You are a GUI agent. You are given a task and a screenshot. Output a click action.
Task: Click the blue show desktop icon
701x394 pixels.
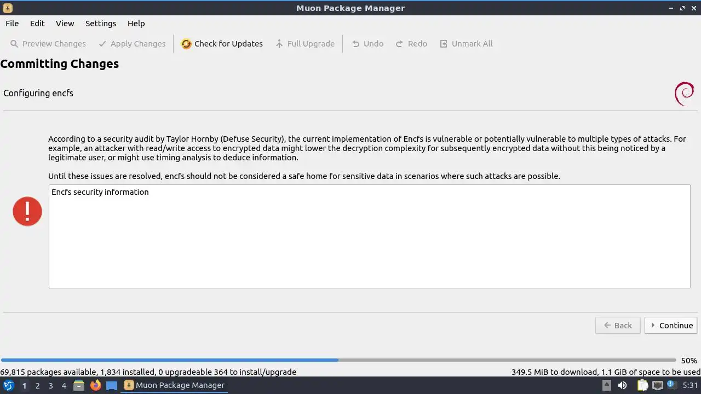tap(112, 385)
